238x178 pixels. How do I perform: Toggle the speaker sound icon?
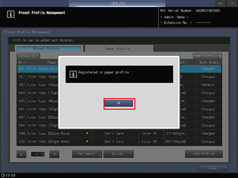point(221,3)
